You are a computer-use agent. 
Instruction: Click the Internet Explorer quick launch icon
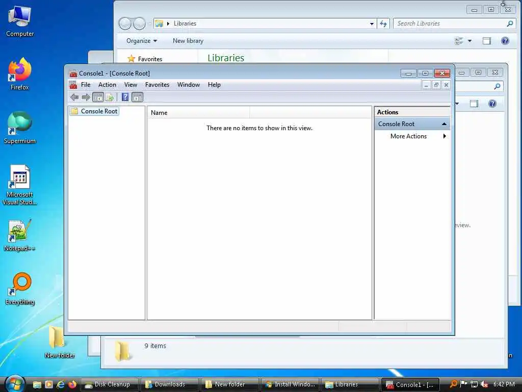click(61, 384)
